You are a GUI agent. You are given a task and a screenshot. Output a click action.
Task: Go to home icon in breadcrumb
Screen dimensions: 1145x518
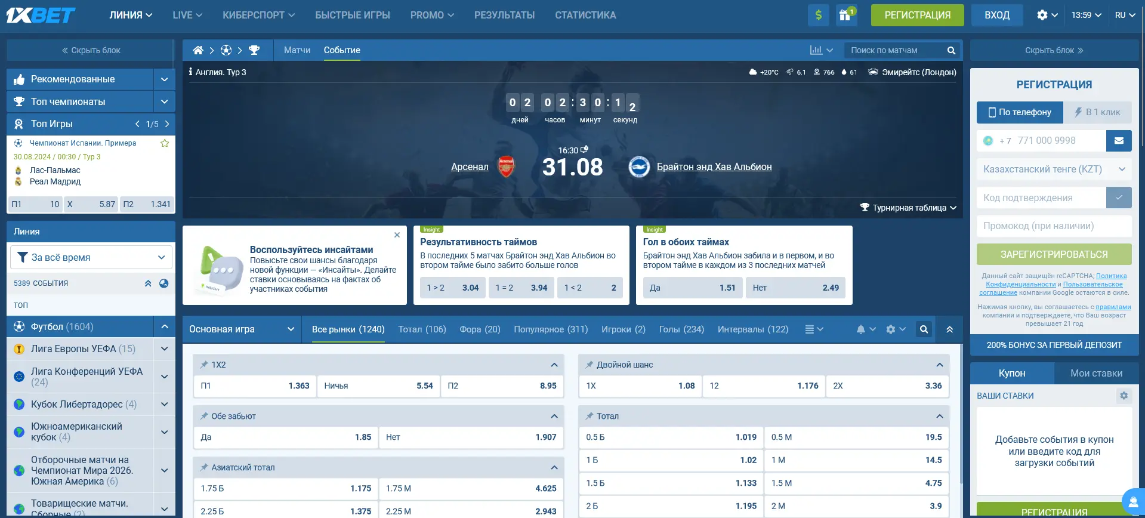click(x=198, y=50)
